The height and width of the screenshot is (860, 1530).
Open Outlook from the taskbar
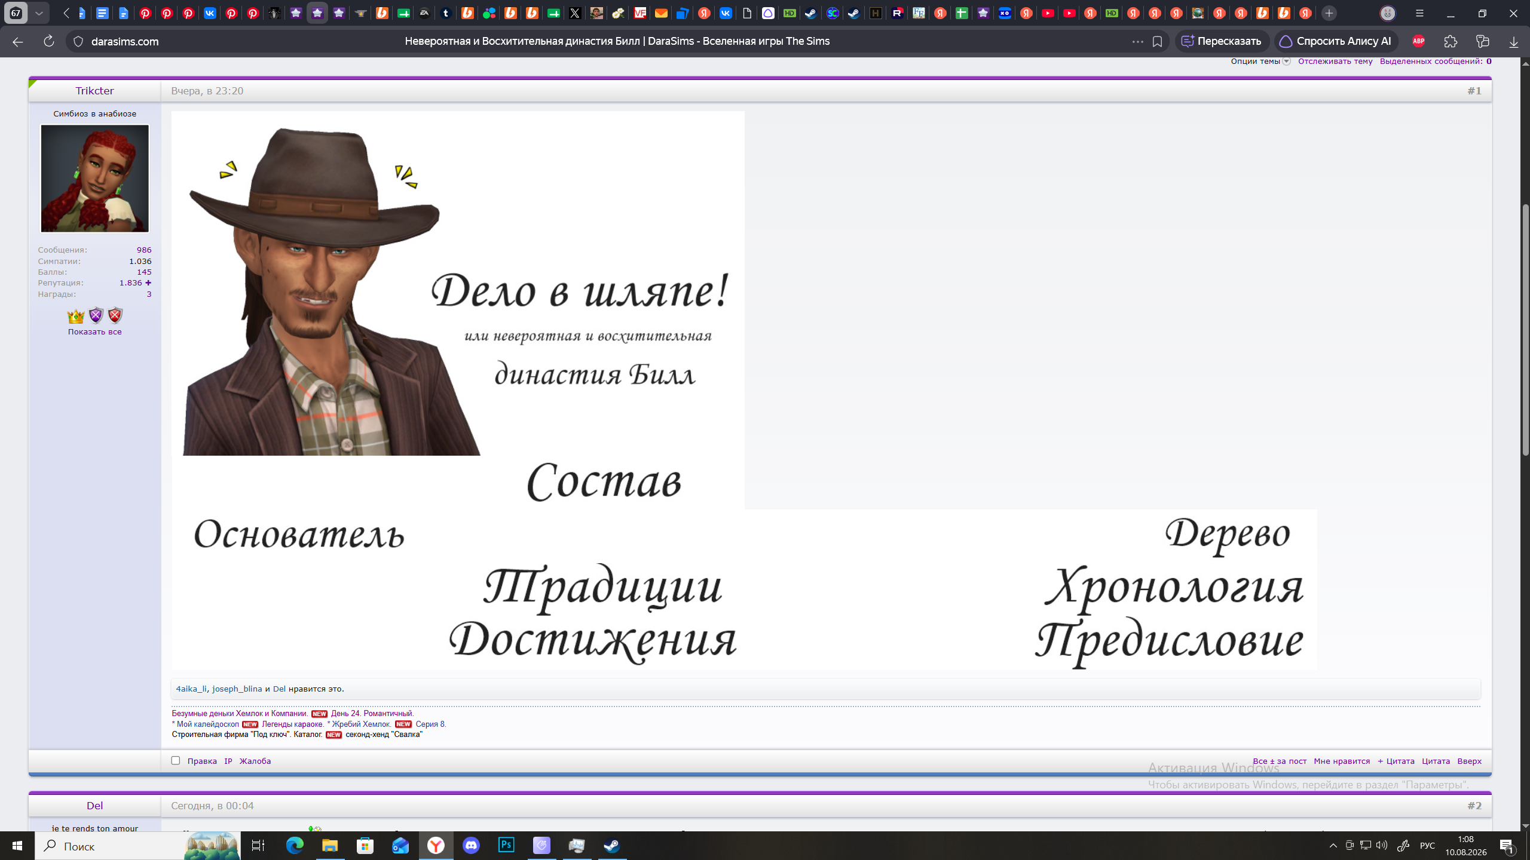400,846
